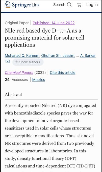
Task: Open search via magnifying glass icon
Action: [69, 5]
